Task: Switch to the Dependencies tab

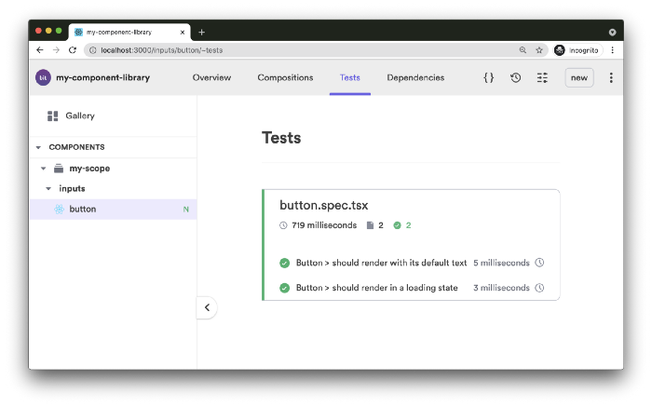Action: point(415,77)
